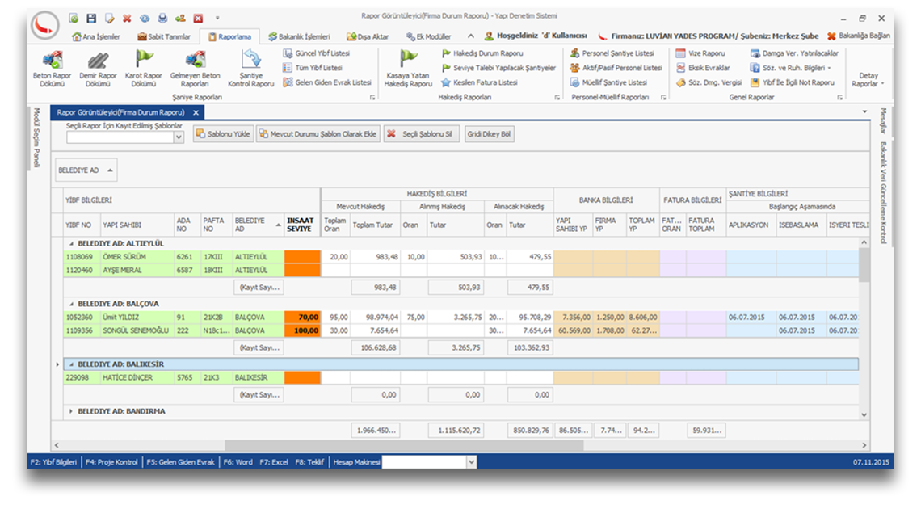The width and height of the screenshot is (921, 509).
Task: Open the Beton Rapor Dökümü report
Action: pyautogui.click(x=53, y=66)
